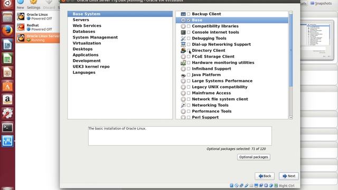338x190 pixels.
Task: Open the Terminal launcher icon
Action: [7, 128]
